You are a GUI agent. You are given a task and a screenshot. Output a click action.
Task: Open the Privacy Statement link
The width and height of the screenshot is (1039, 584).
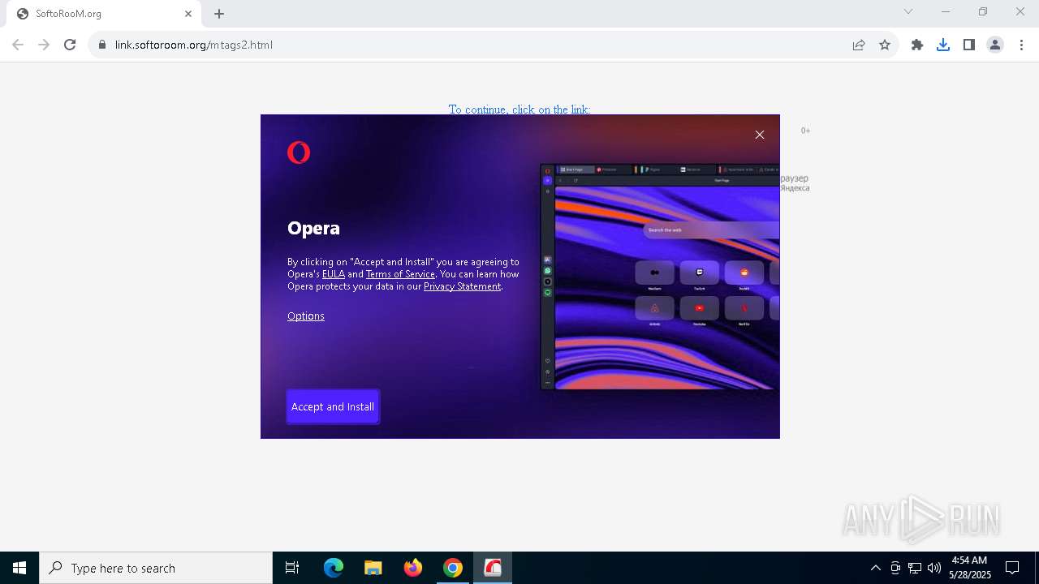point(462,286)
